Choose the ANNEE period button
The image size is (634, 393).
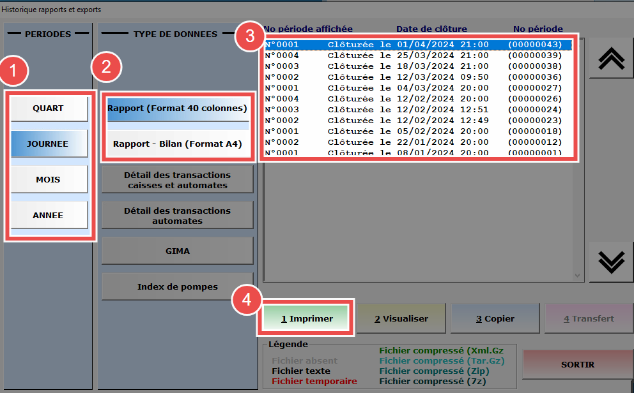pos(49,216)
